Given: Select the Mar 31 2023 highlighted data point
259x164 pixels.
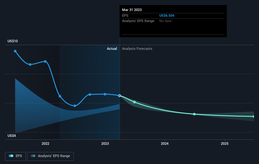Looking at the screenshot, I should tap(120, 96).
